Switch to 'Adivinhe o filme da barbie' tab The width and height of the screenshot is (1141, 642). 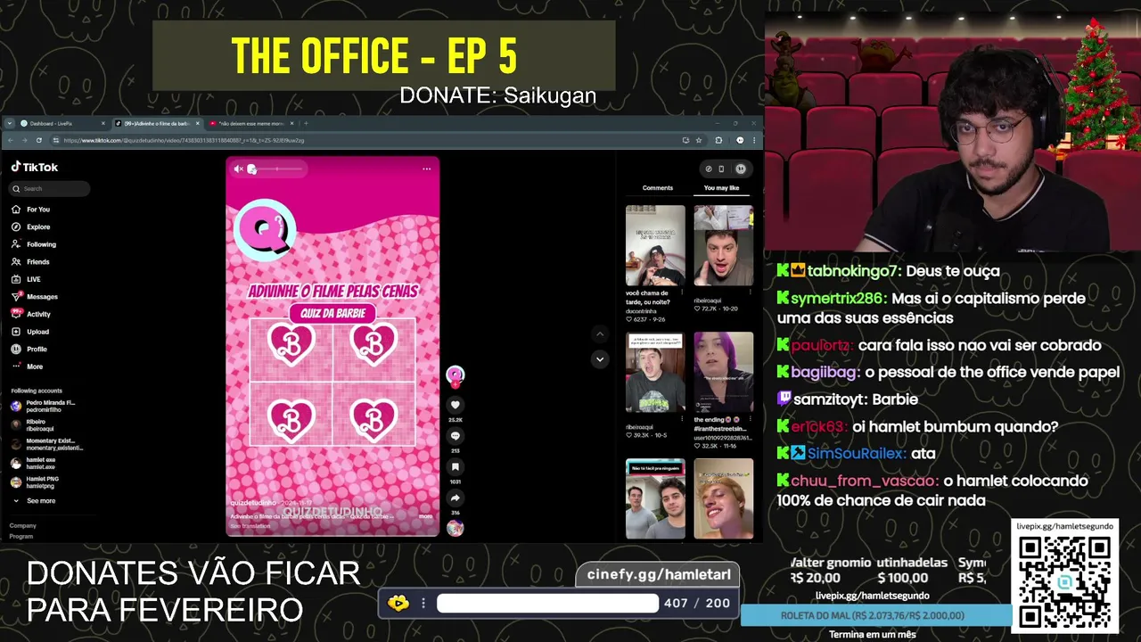[156, 123]
